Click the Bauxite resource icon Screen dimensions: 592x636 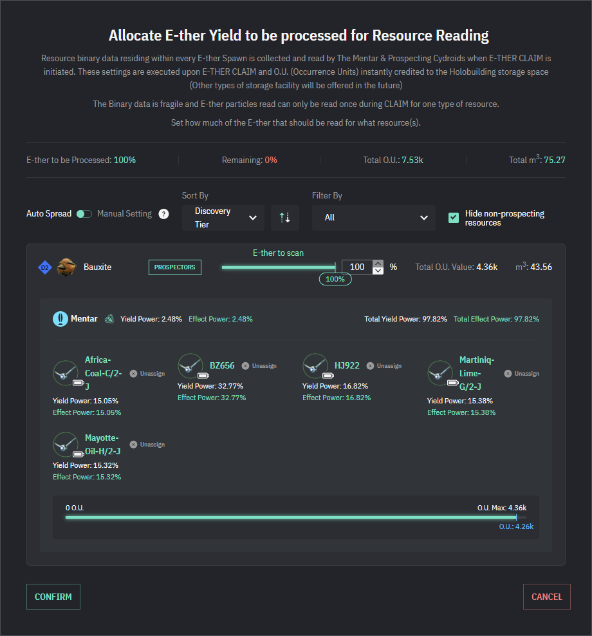66,267
